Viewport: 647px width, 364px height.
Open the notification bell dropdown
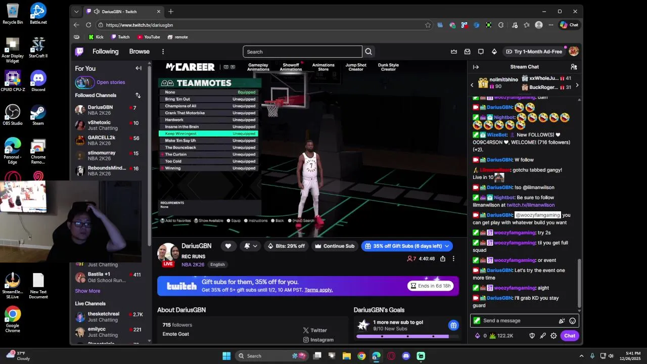pyautogui.click(x=250, y=246)
